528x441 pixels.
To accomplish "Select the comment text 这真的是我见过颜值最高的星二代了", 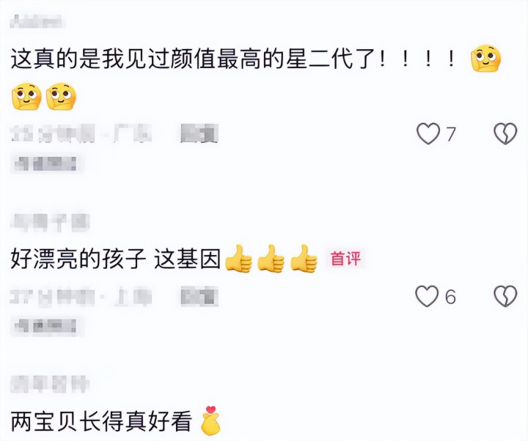I will coord(193,59).
